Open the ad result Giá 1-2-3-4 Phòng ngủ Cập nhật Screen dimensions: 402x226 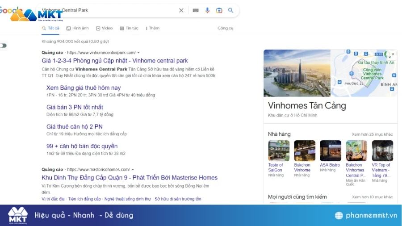(x=115, y=61)
